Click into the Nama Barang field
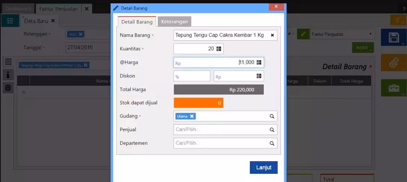The image size is (407, 182). 225,35
